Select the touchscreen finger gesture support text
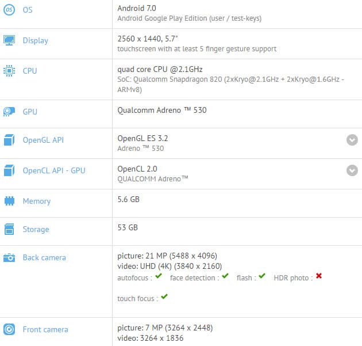 [x=197, y=49]
